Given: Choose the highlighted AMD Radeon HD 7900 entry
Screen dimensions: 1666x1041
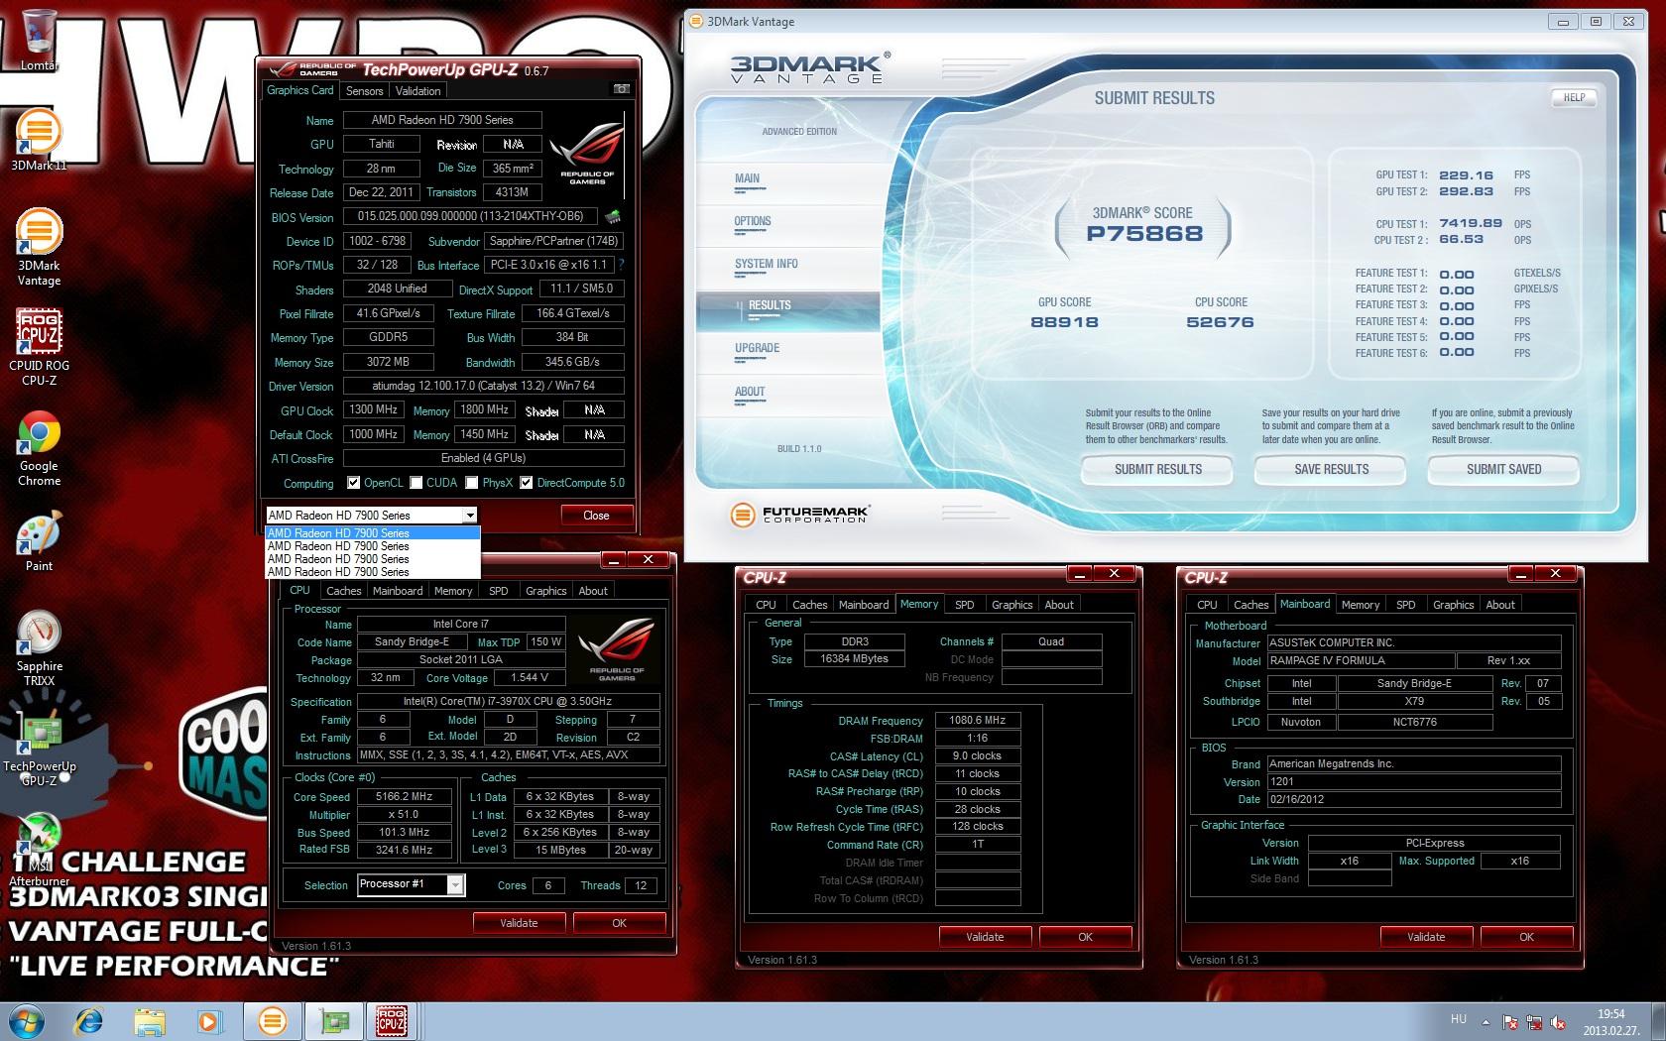Looking at the screenshot, I should [373, 533].
